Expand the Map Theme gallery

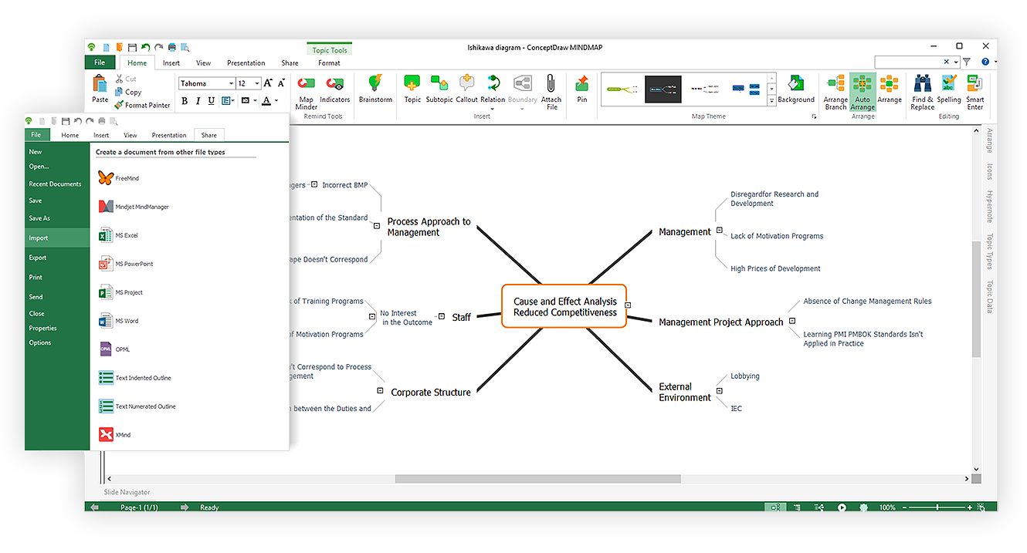coord(771,101)
